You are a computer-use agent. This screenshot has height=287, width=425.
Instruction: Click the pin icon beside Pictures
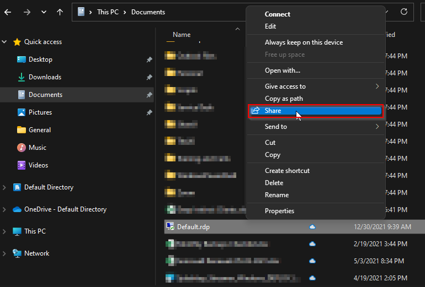pyautogui.click(x=149, y=112)
